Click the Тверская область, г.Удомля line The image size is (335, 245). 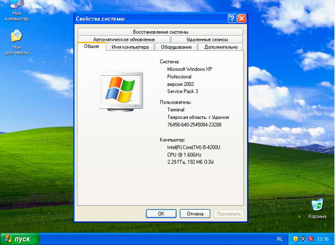point(198,117)
